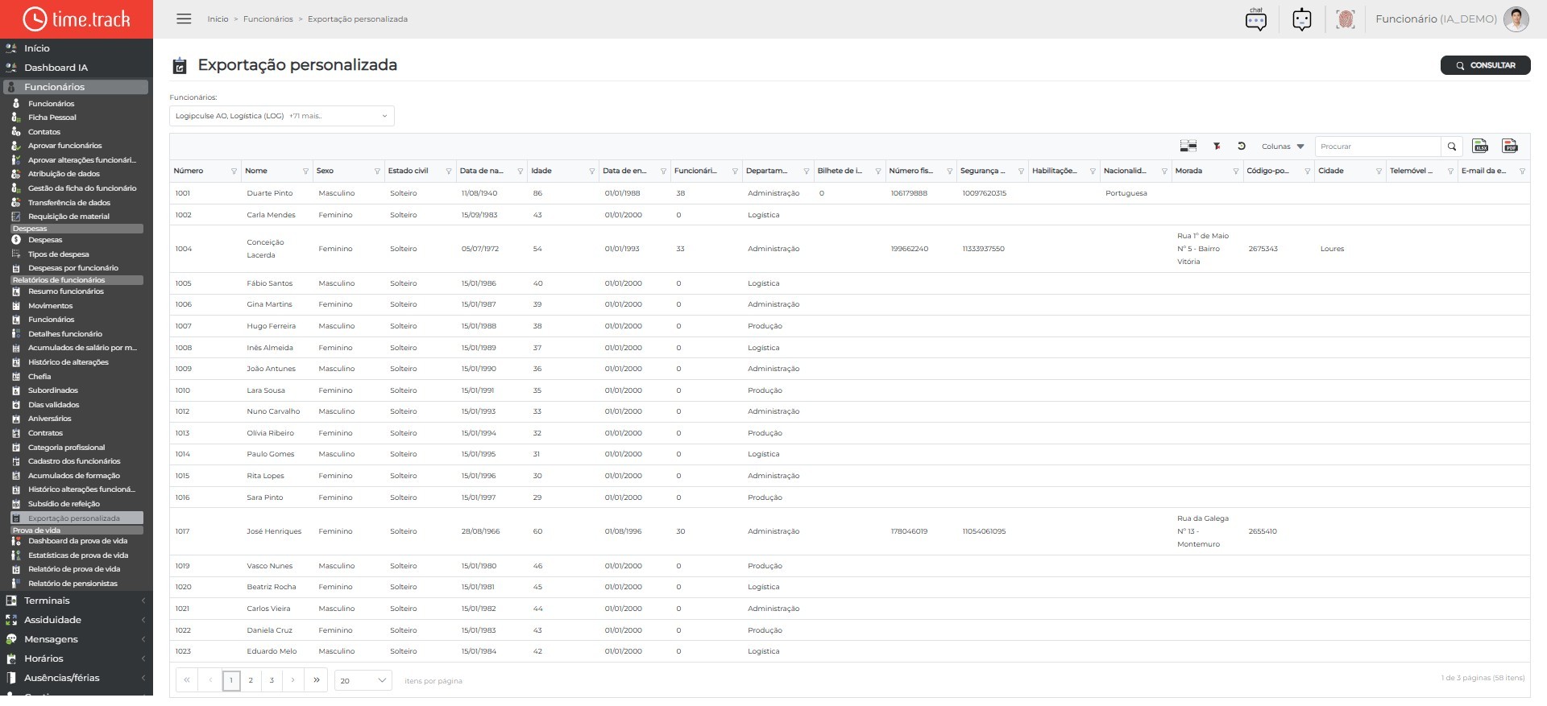Click the CONSULTAR button
This screenshot has height=706, width=1547.
pyautogui.click(x=1485, y=65)
